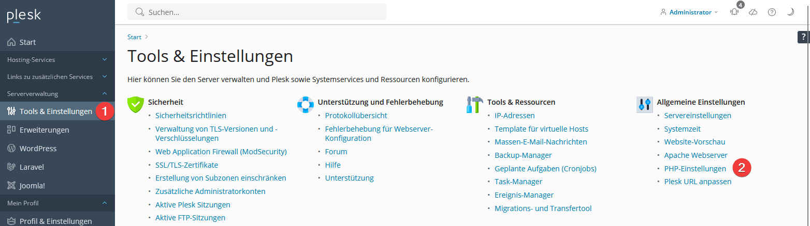Viewport: 810px width, 226px height.
Task: Select Tools & Einstellungen in sidebar
Action: [x=57, y=111]
